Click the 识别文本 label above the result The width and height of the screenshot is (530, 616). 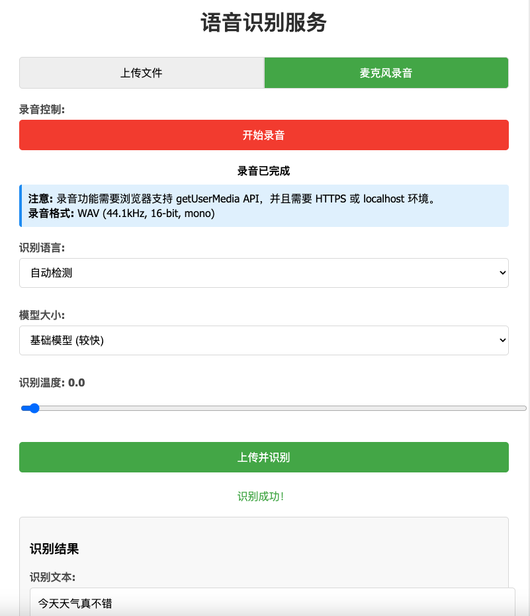click(52, 577)
